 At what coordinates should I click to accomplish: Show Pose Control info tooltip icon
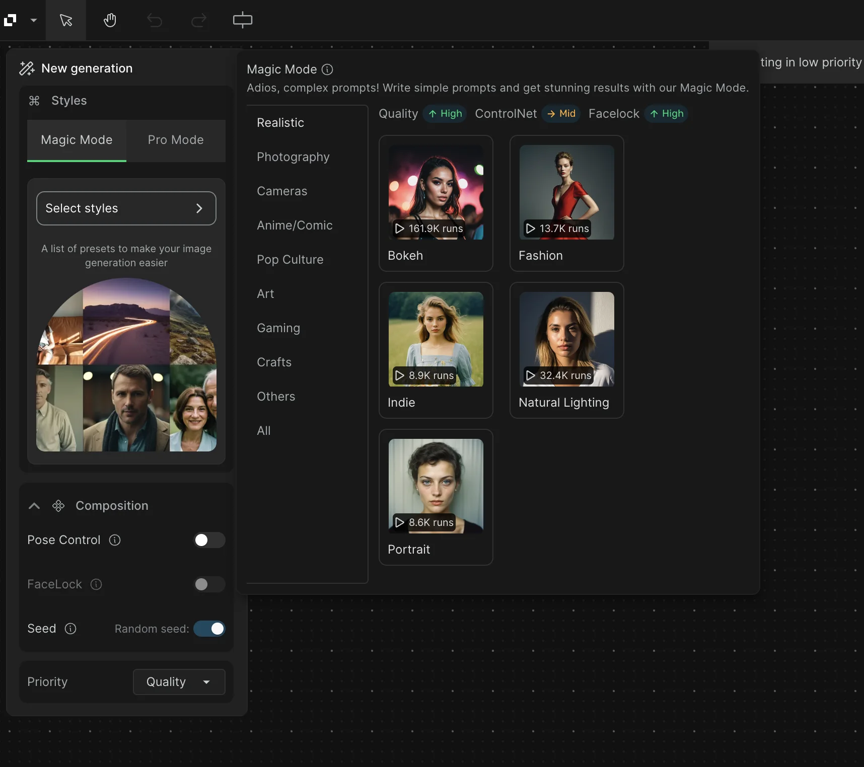(115, 540)
